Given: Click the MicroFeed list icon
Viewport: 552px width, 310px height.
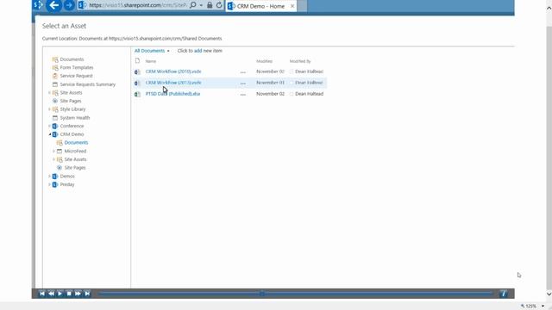Looking at the screenshot, I should (60, 152).
